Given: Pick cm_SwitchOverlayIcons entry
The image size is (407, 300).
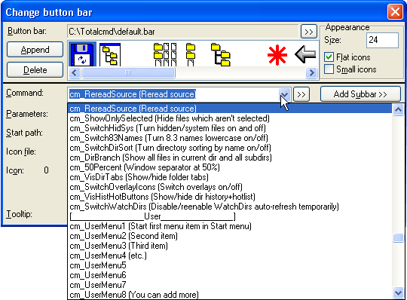Looking at the screenshot, I should pyautogui.click(x=230, y=187).
